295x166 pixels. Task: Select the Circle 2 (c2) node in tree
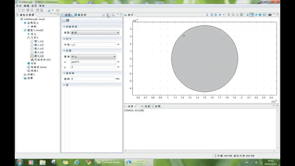tap(37, 45)
